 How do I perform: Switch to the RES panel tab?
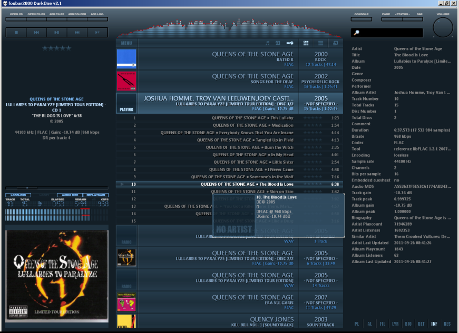click(x=447, y=324)
